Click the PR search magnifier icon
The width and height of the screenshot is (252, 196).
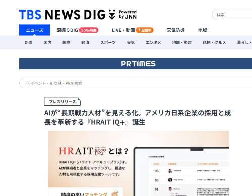point(28,83)
